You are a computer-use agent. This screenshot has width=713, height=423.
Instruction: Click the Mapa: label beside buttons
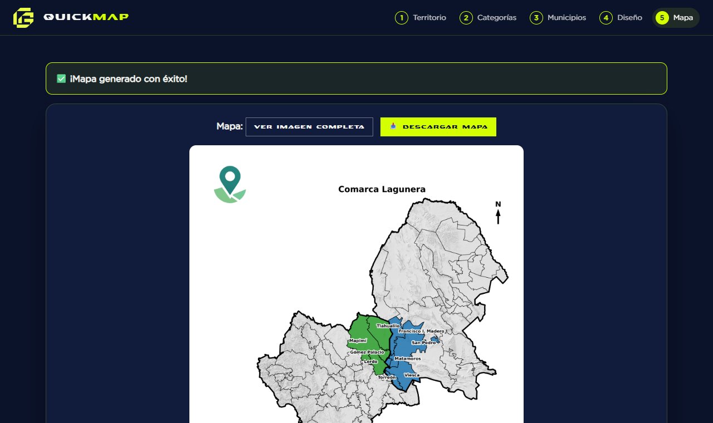point(229,126)
